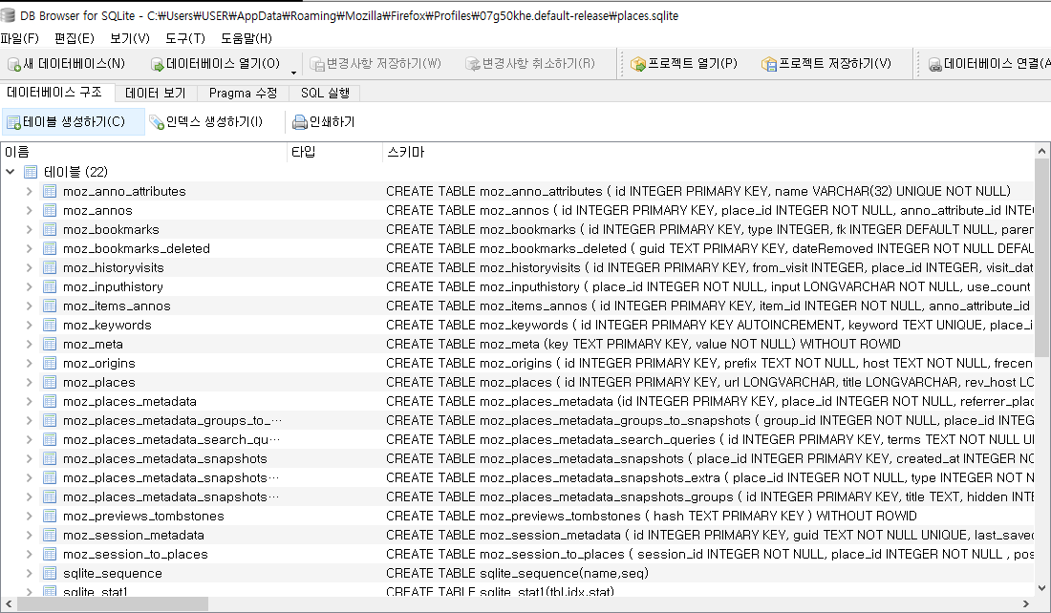Expand the moz_historyvisits table node

click(29, 268)
